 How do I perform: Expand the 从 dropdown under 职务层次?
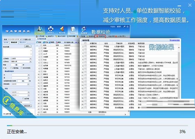coord(29,75)
